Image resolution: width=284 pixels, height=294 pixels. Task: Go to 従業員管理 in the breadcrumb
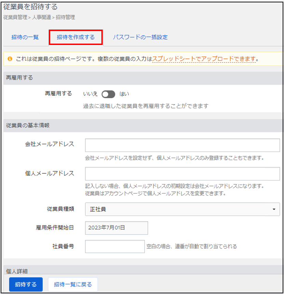click(x=15, y=17)
